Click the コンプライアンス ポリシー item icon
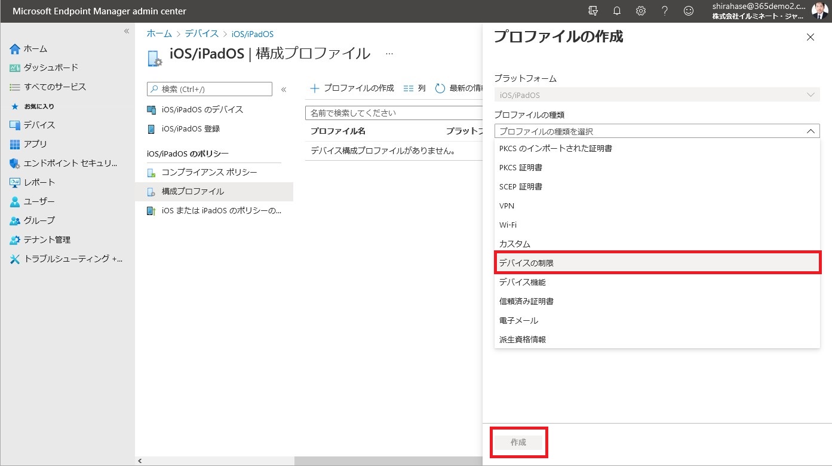Image resolution: width=832 pixels, height=466 pixels. point(151,173)
